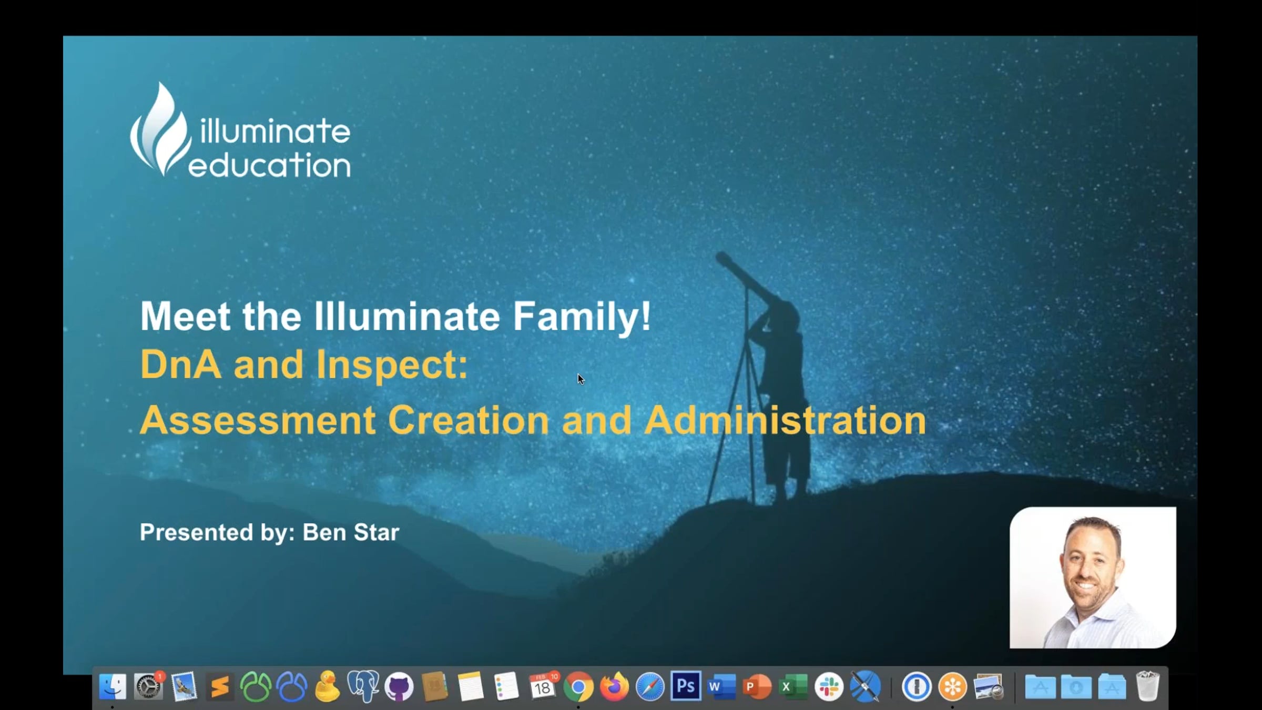This screenshot has height=710, width=1262.
Task: Click "Assessment Creation and Administration" text
Action: pyautogui.click(x=533, y=420)
